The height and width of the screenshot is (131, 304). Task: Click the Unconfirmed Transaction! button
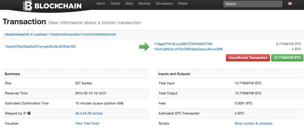(x=248, y=58)
